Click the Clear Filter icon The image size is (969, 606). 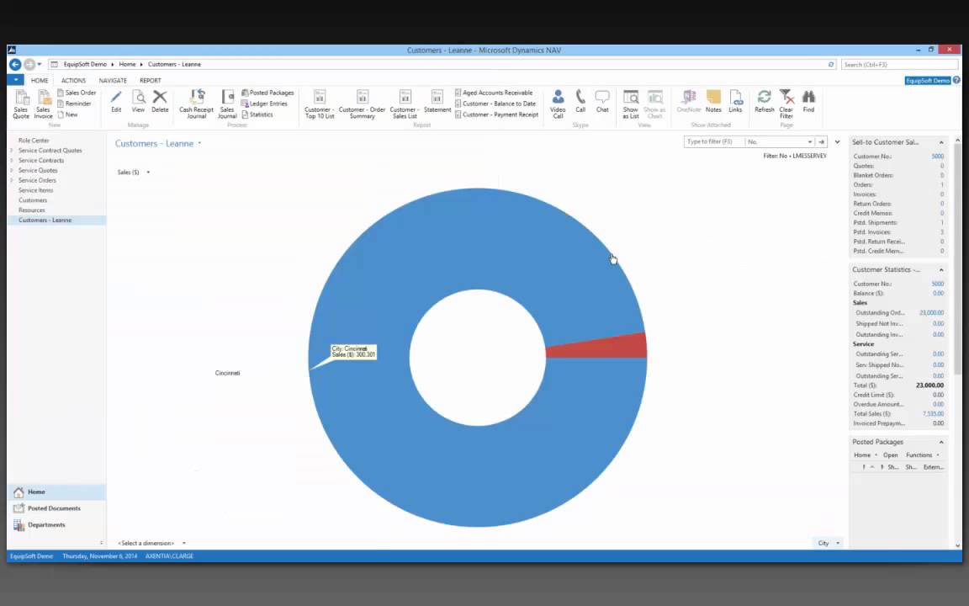point(786,104)
